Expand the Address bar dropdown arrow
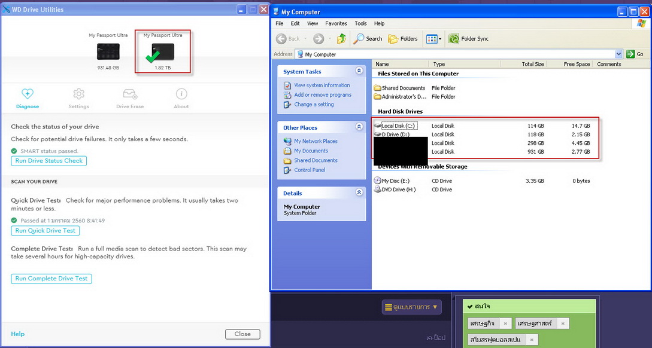 (x=618, y=54)
